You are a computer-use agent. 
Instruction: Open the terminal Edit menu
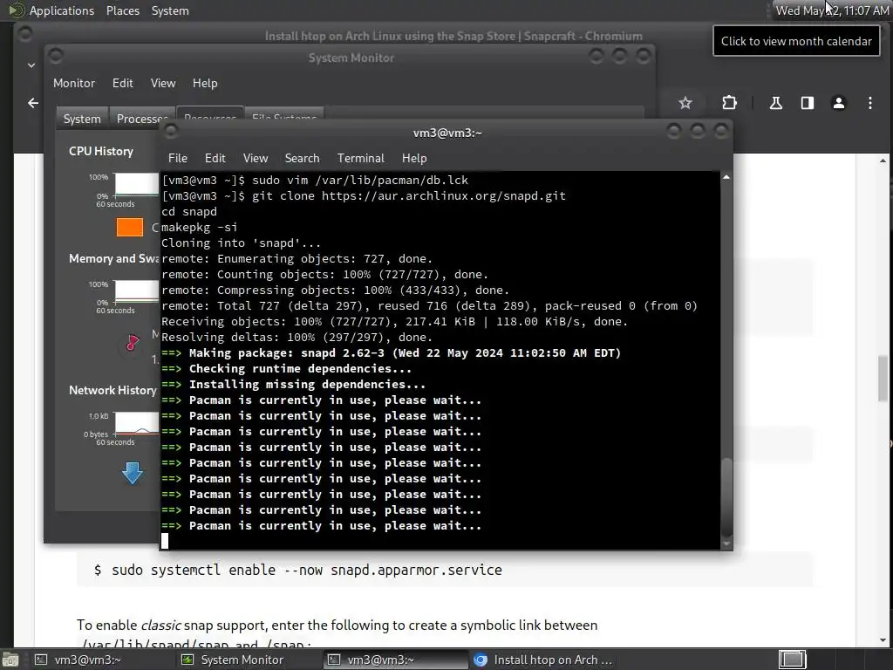point(215,159)
